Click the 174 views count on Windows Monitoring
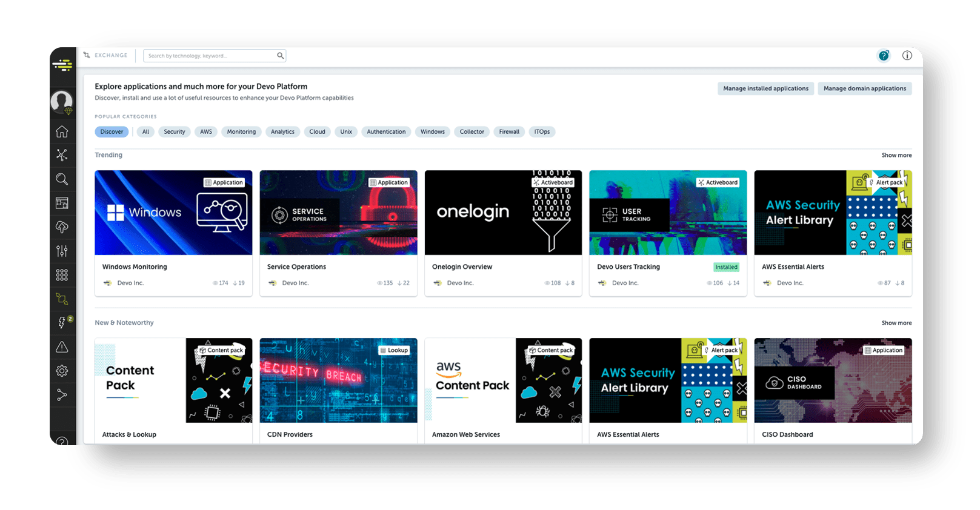This screenshot has width=980, height=510. 221,283
